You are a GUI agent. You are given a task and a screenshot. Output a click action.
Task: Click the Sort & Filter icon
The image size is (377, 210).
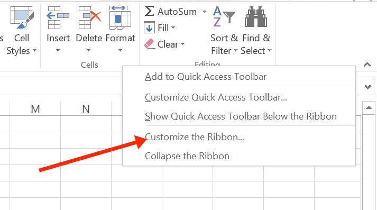click(x=224, y=16)
